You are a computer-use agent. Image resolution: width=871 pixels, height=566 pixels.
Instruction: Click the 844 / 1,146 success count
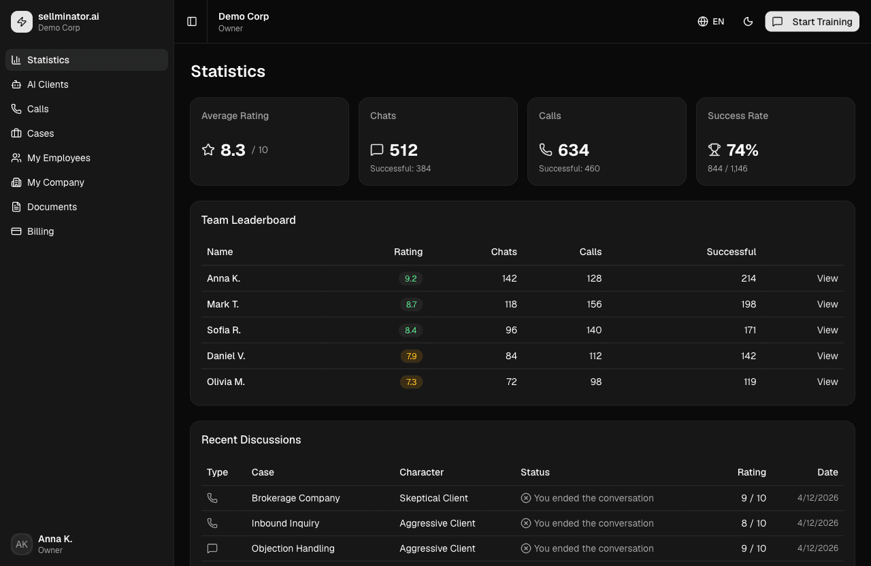(x=727, y=168)
